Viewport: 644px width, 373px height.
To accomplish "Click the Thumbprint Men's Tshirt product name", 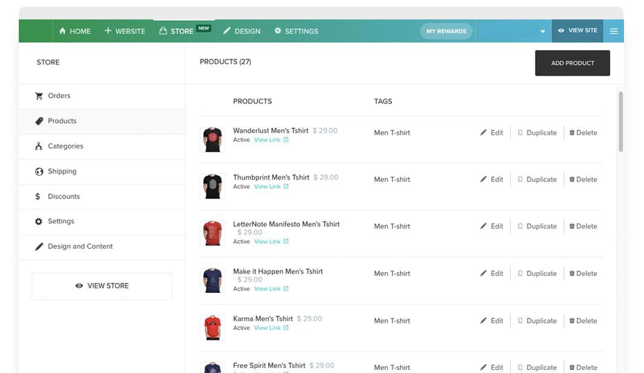I will 271,177.
